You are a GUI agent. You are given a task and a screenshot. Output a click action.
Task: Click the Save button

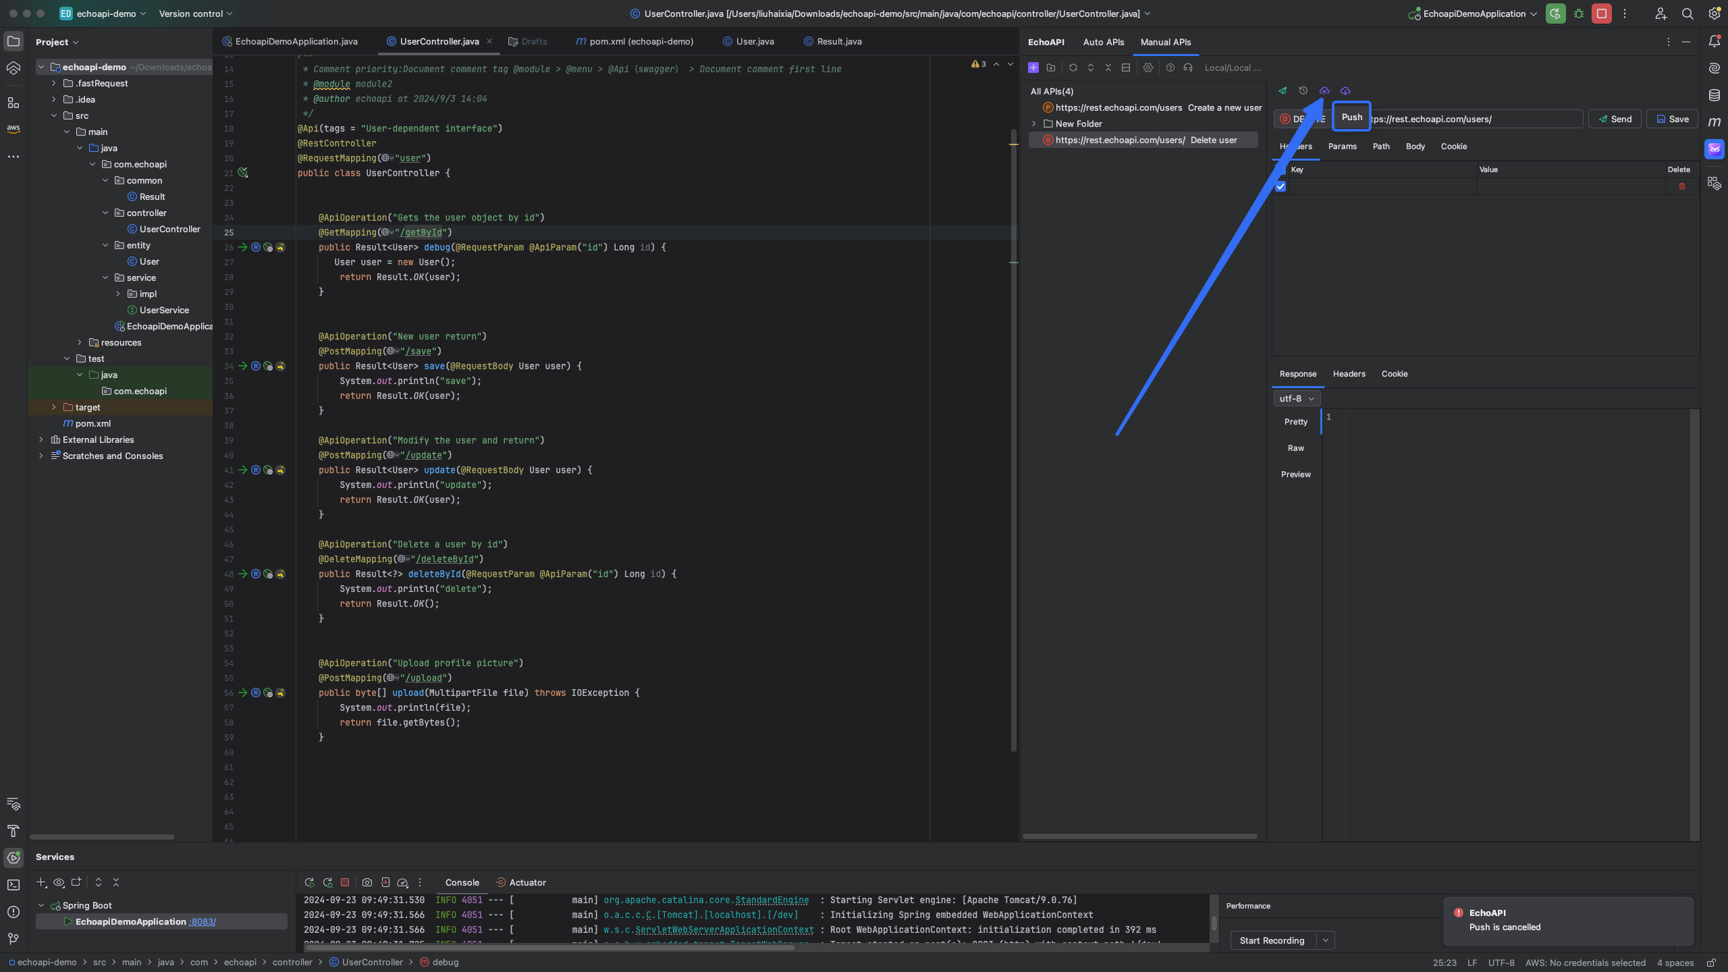tap(1672, 119)
